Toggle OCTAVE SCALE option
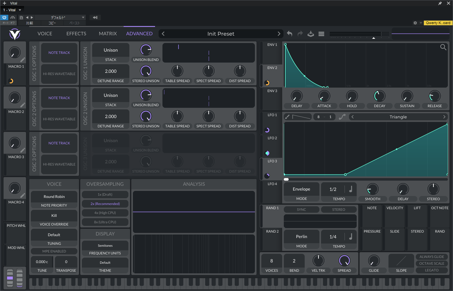 click(431, 263)
